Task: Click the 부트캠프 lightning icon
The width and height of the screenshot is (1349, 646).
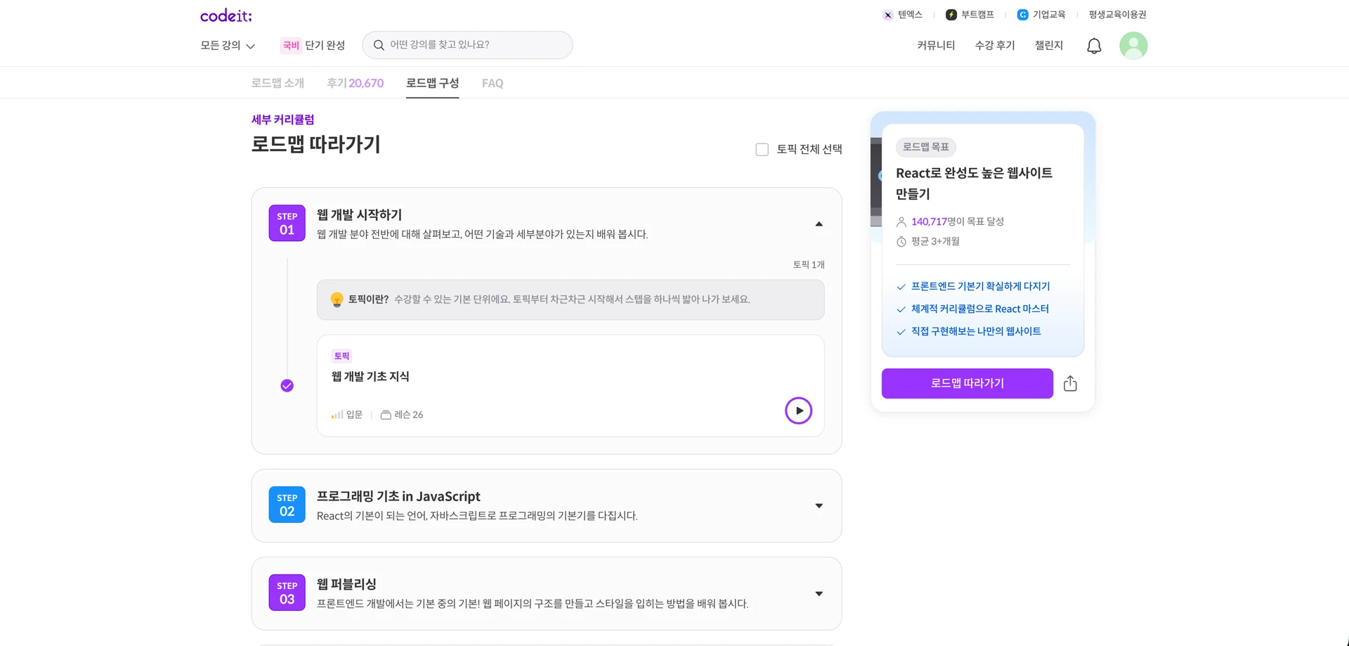Action: point(951,15)
